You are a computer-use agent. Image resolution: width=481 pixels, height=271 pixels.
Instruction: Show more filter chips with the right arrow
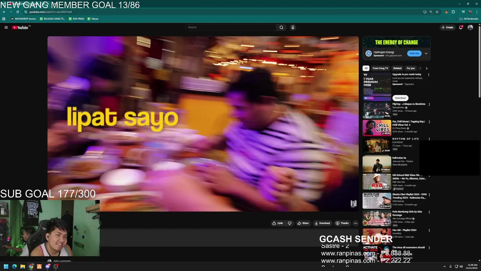coord(427,69)
